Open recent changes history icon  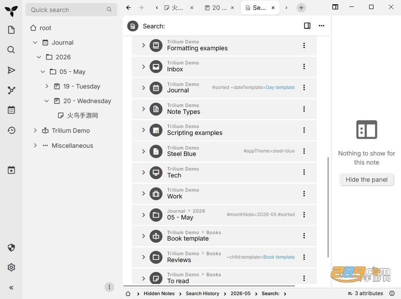(11, 130)
